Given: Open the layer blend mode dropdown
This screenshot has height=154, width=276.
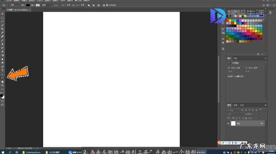Looking at the screenshot, I should [x=232, y=114].
